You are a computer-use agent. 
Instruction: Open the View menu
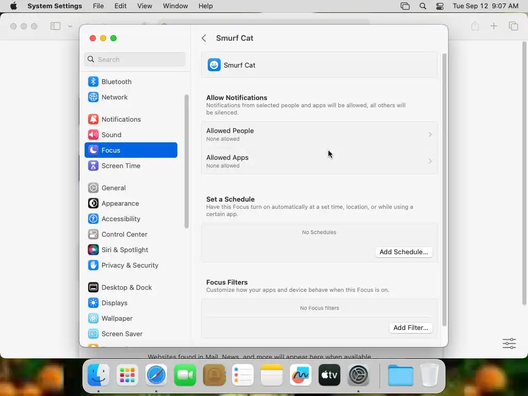click(x=145, y=6)
